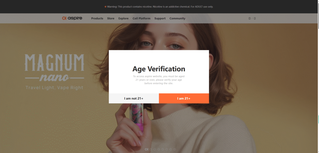
Task: Go to the sixth carousel slide dot
Action: (167, 150)
